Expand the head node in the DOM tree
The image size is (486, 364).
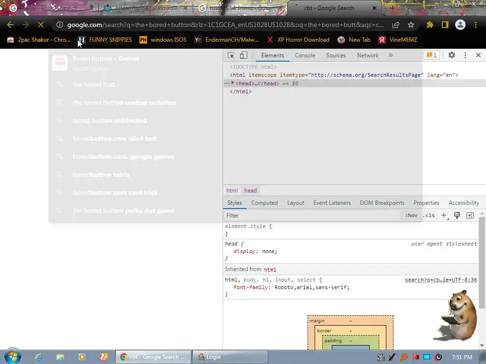[233, 83]
